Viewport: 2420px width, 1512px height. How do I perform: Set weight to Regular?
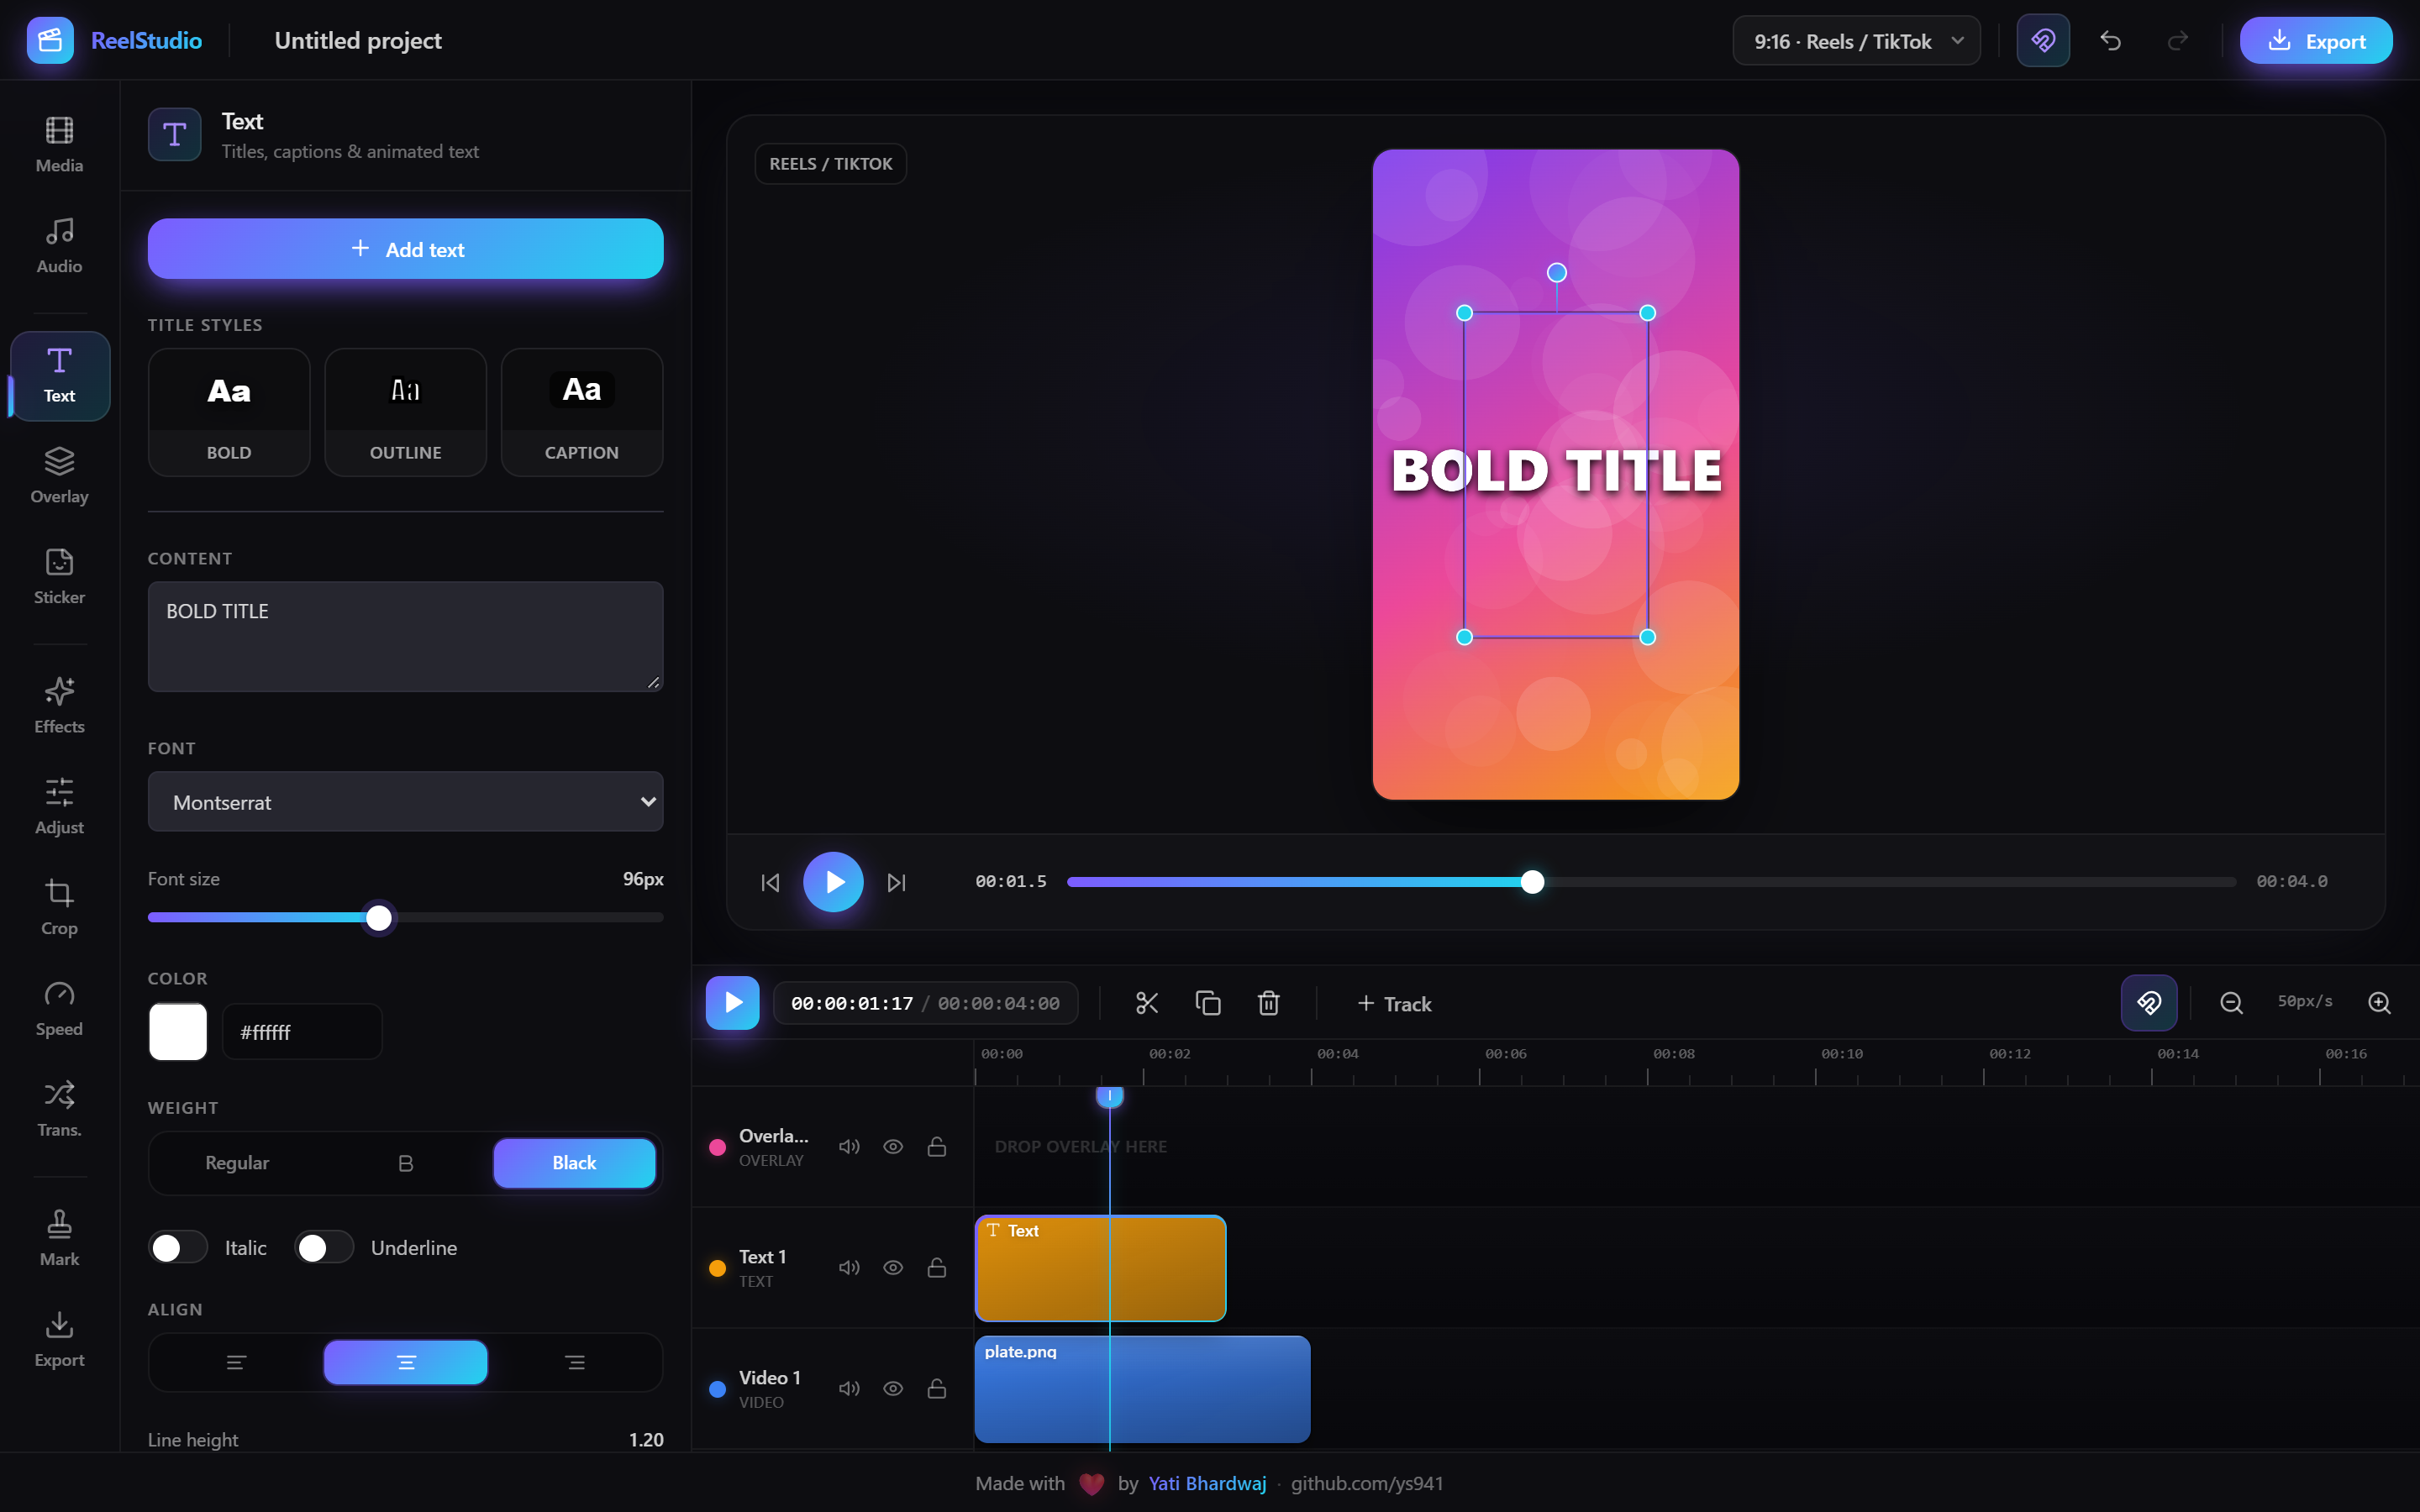pyautogui.click(x=237, y=1163)
